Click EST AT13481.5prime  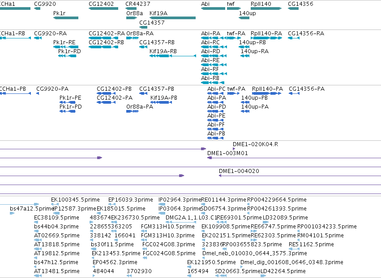coord(38,276)
